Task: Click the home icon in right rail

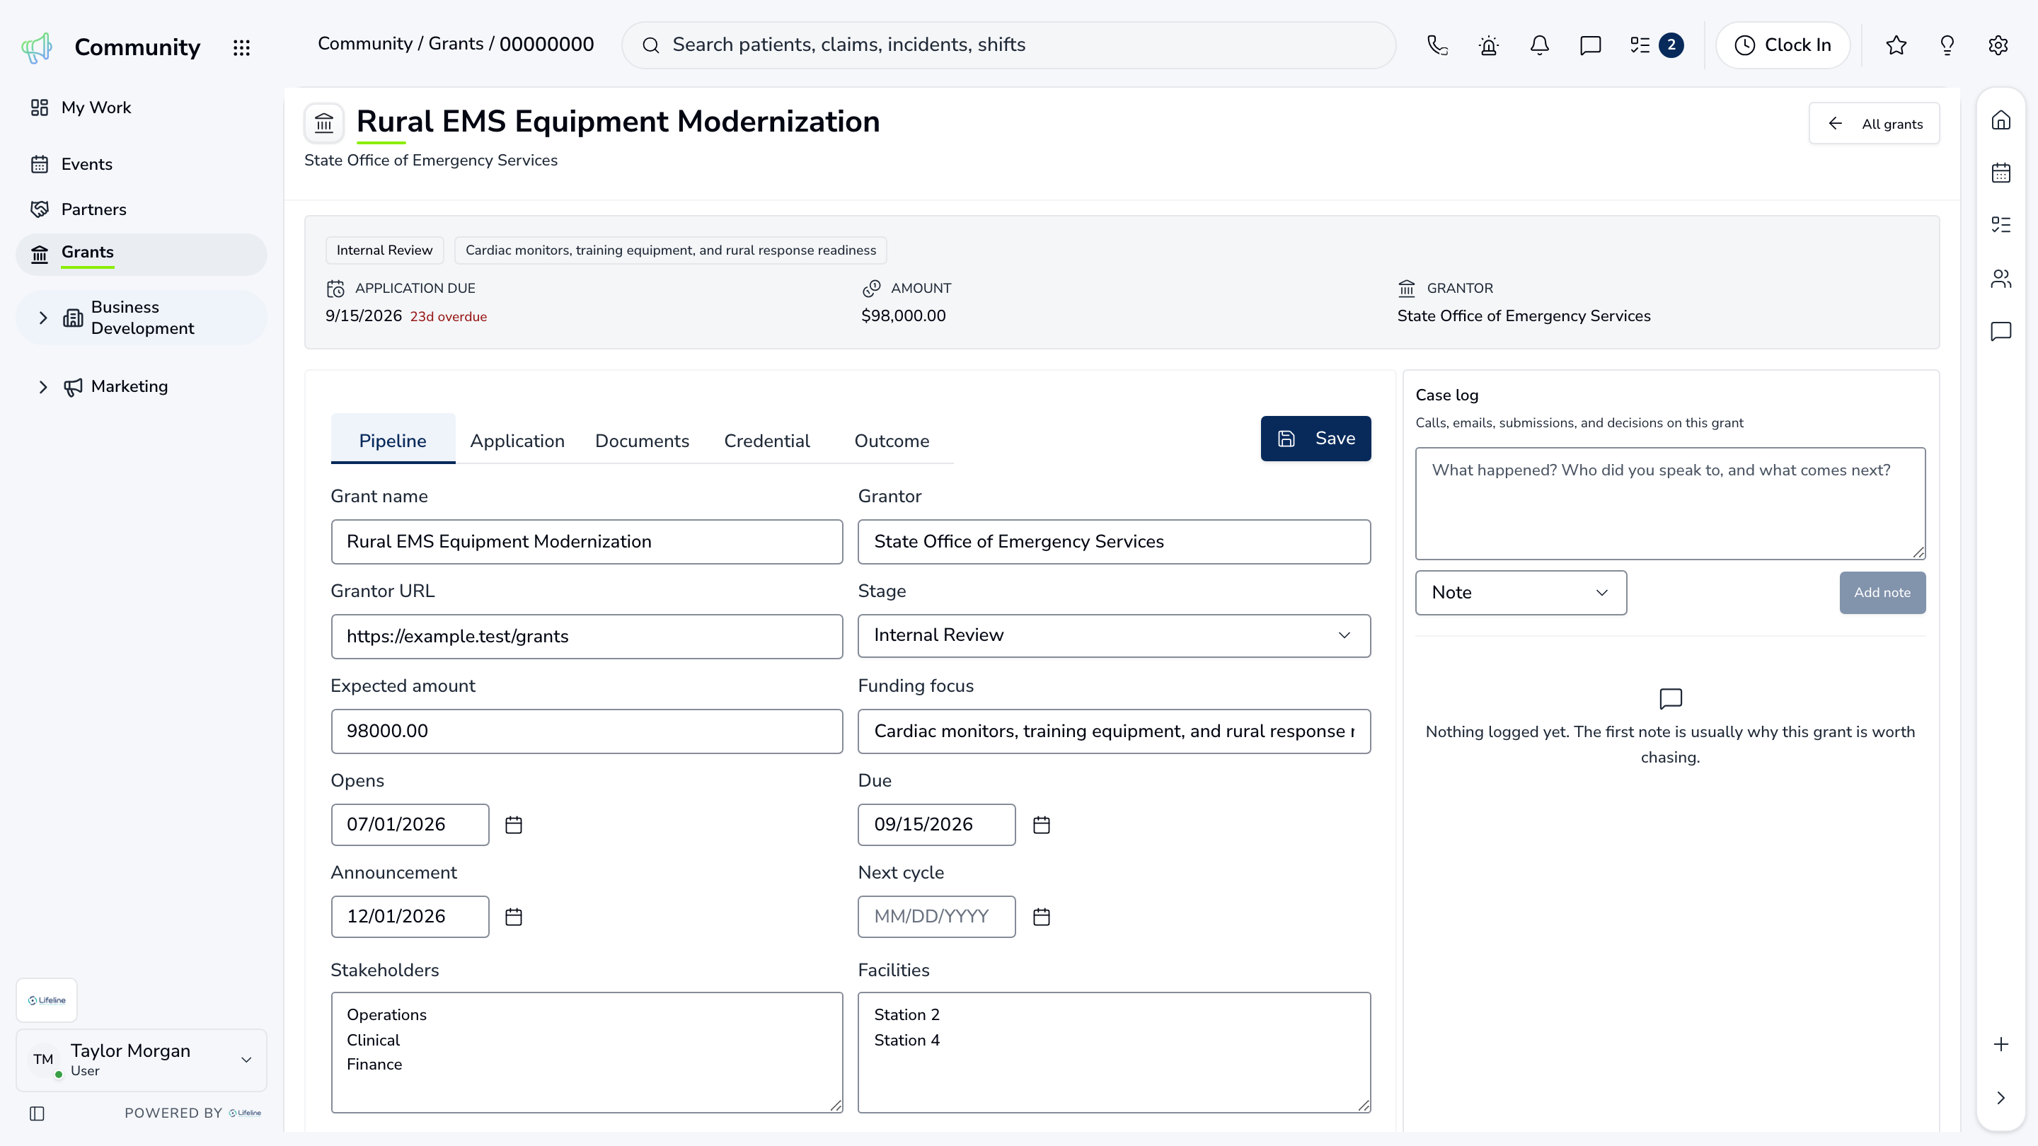Action: tap(2000, 120)
